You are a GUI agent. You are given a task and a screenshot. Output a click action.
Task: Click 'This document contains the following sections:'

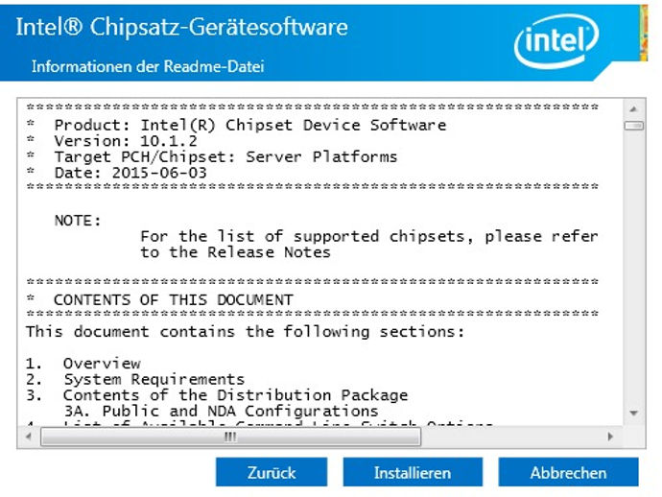pos(246,331)
